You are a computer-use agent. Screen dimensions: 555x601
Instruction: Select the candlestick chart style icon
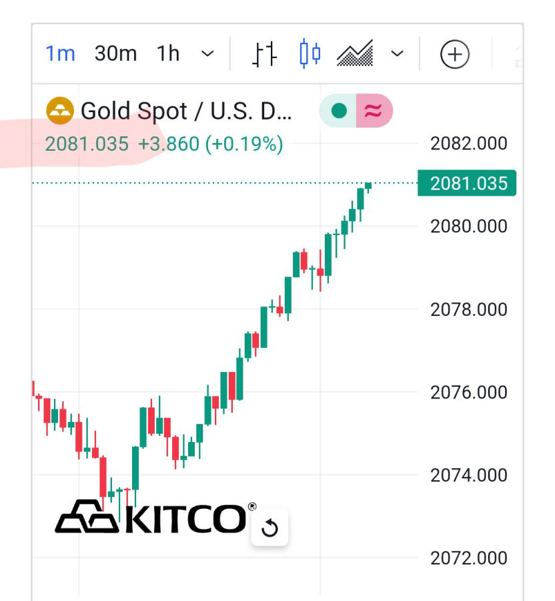coord(310,53)
